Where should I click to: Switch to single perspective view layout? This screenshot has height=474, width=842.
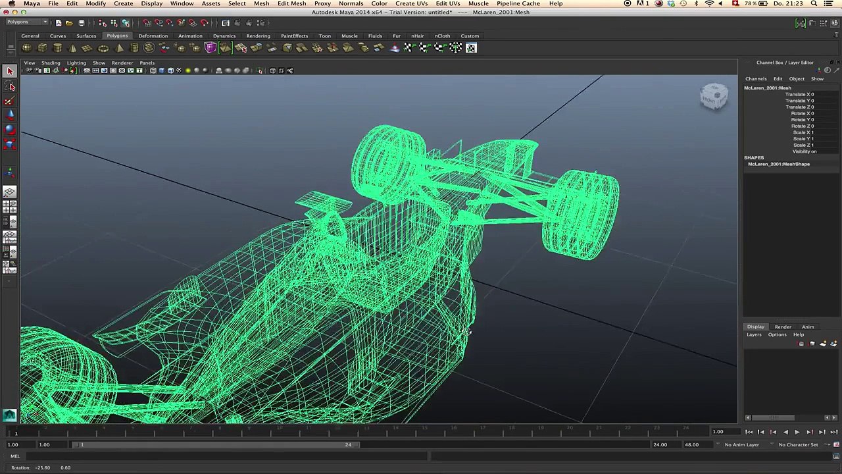tap(10, 192)
